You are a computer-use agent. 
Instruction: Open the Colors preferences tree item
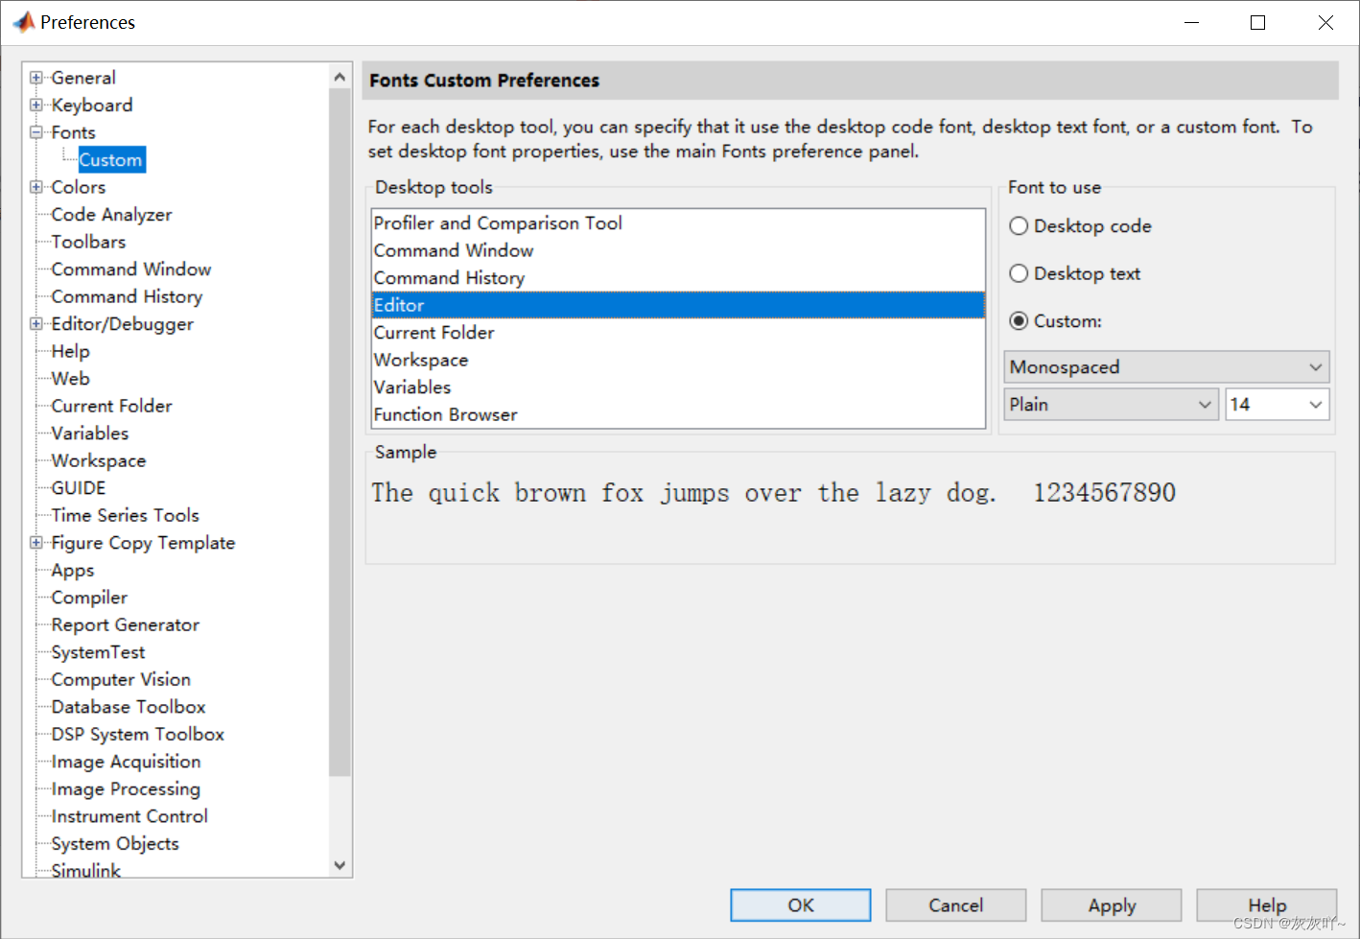point(79,187)
